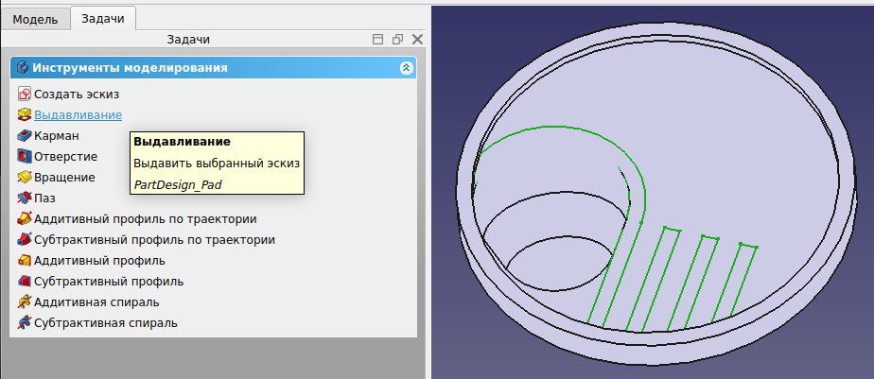
Task: Click the additive helix (Аддитивная спираль) icon
Action: click(24, 302)
